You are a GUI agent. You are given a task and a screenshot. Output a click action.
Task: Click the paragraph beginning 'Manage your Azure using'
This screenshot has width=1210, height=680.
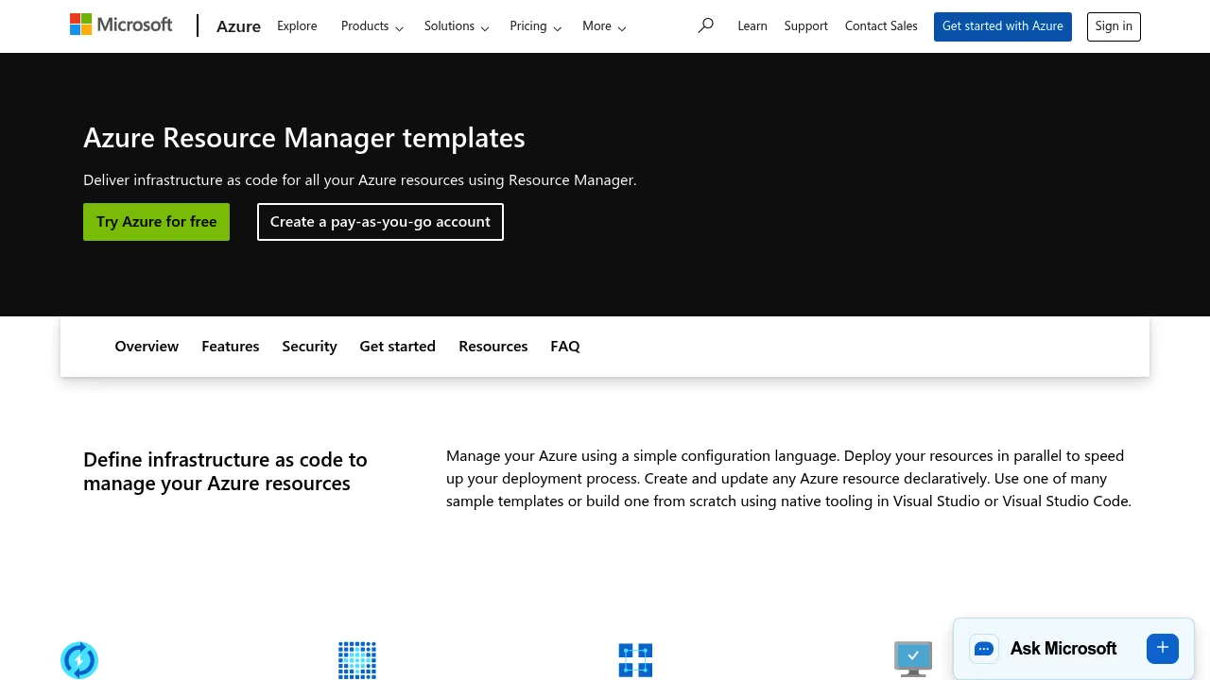788,478
